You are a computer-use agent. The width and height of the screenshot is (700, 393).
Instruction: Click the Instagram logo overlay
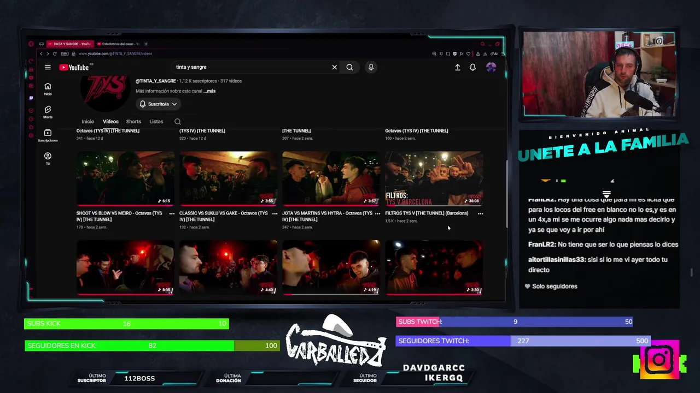pyautogui.click(x=658, y=360)
